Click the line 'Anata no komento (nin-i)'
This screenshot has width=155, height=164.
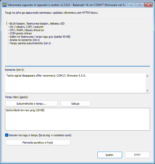(x=24, y=40)
